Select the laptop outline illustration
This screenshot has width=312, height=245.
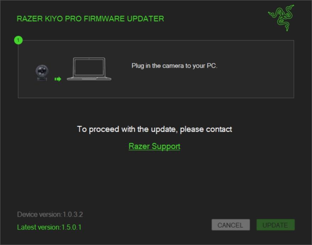(x=89, y=69)
